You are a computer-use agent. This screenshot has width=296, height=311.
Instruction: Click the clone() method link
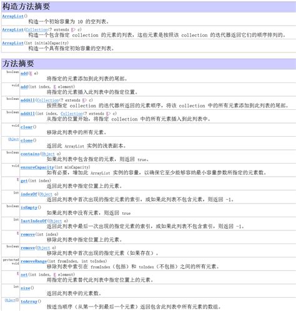tap(26, 141)
